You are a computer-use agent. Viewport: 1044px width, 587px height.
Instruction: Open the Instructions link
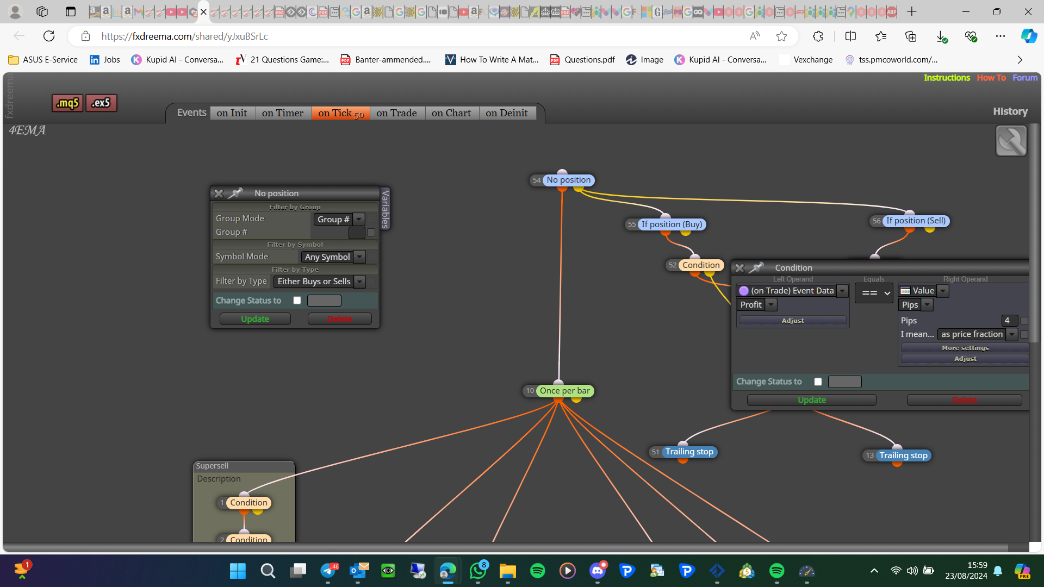point(947,78)
